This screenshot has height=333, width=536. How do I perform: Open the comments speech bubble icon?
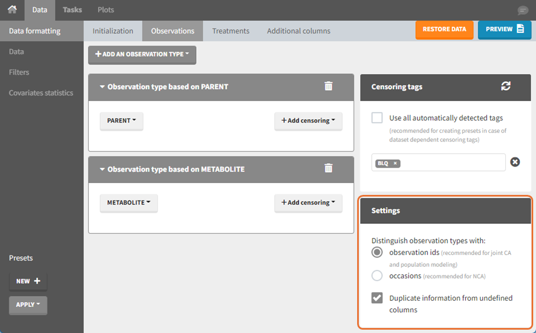click(x=523, y=11)
